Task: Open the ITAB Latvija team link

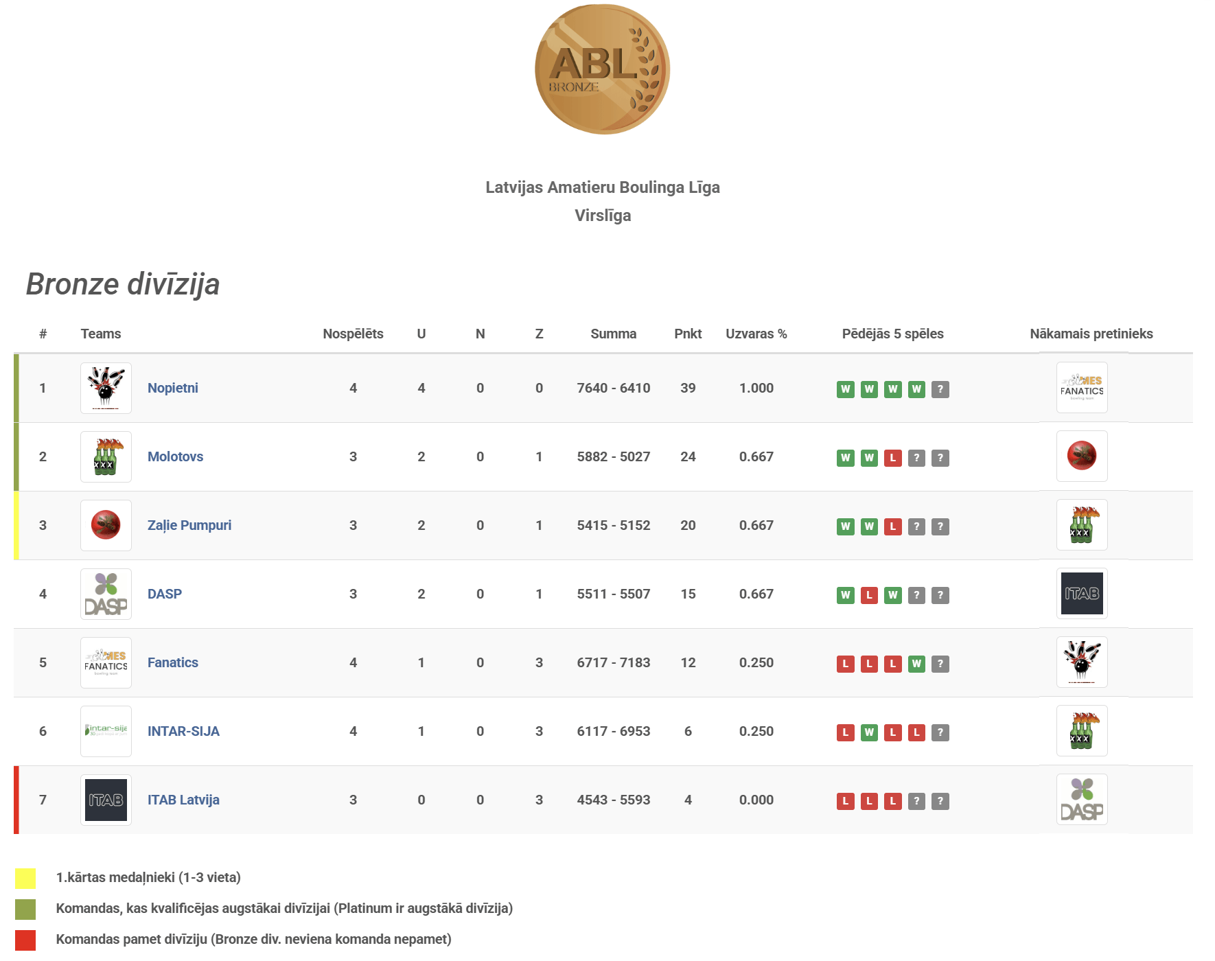Action: (x=183, y=800)
